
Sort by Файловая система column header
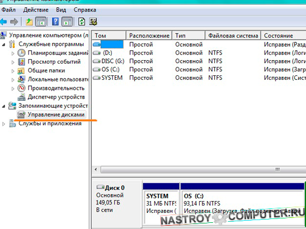[x=233, y=36]
